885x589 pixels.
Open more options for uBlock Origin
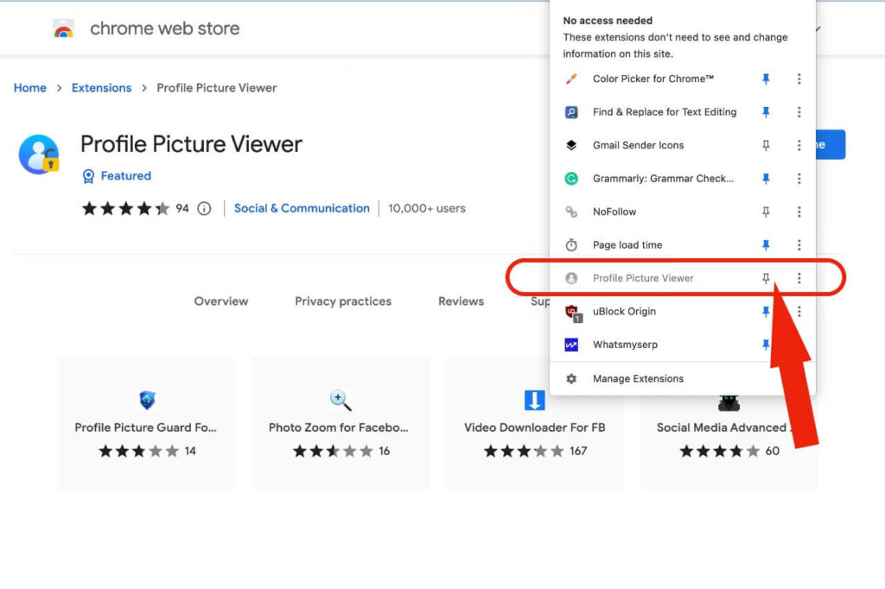[799, 312]
